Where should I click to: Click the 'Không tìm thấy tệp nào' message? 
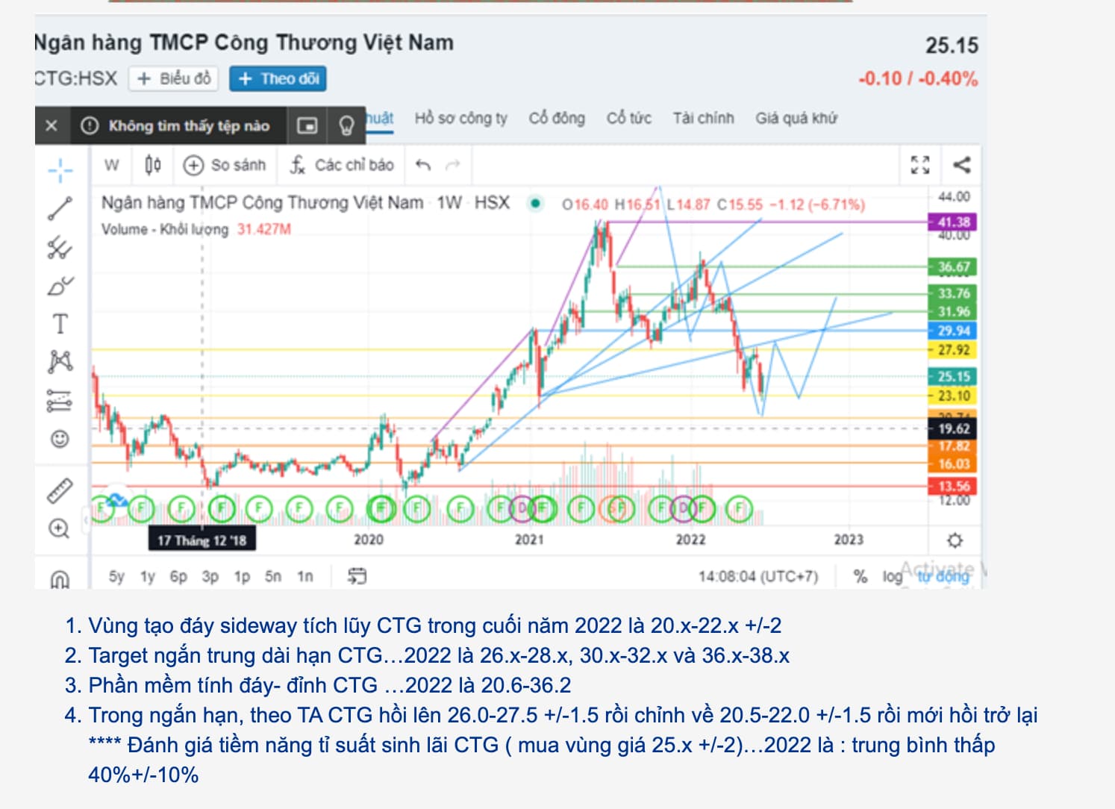[190, 125]
